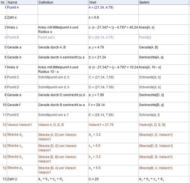Click the Nr. column header
This screenshot has width=190, height=183.
[x=3, y=2]
